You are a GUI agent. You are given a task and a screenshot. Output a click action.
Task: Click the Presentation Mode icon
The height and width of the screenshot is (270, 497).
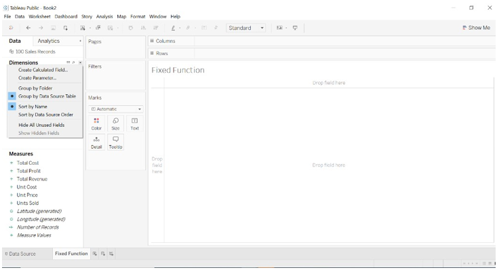pyautogui.click(x=295, y=28)
